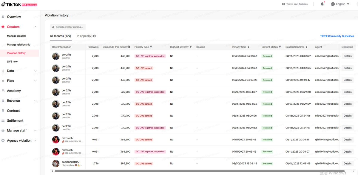Open Details for damonhunter17 row
This screenshot has width=358, height=175.
click(x=348, y=163)
